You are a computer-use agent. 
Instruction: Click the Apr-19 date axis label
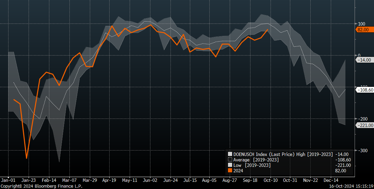[109, 180]
